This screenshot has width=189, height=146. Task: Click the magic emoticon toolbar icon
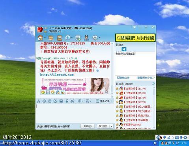coord(50,101)
